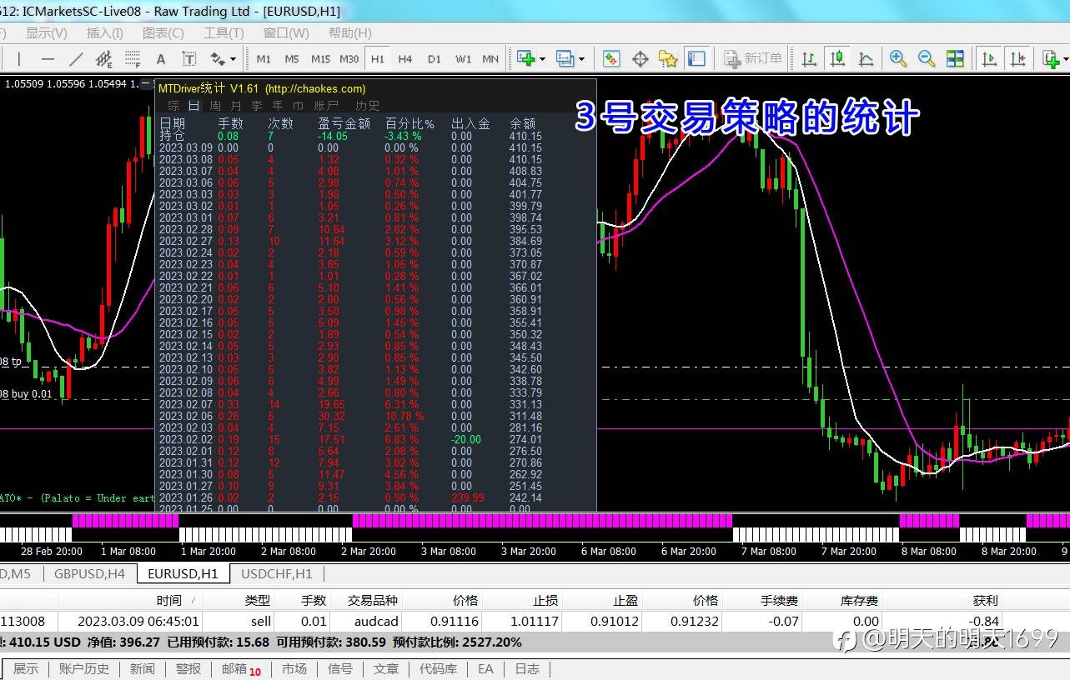This screenshot has width=1070, height=680.
Task: Select the EURUSD,H1 chart tab
Action: click(183, 573)
